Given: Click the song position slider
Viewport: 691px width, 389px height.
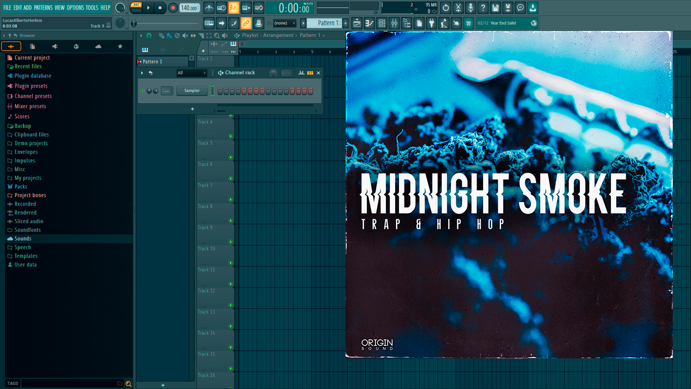Looking at the screenshot, I should click(165, 23).
